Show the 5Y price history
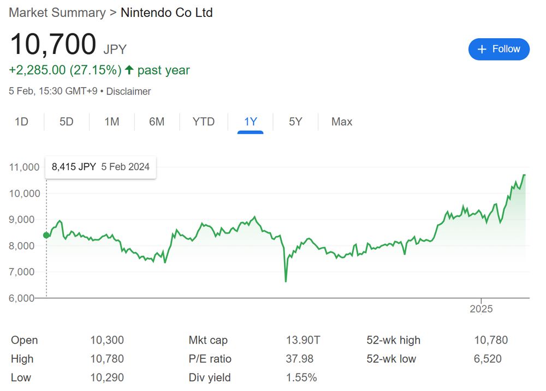 point(295,122)
